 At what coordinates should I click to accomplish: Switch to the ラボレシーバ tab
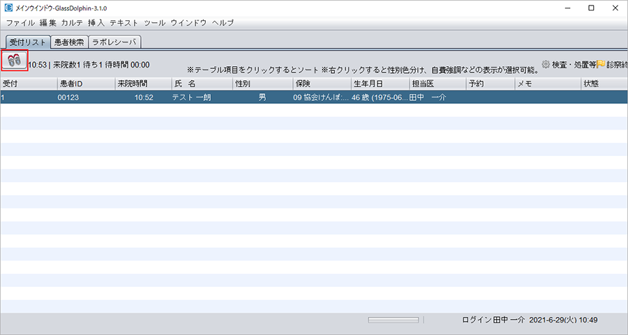point(114,42)
